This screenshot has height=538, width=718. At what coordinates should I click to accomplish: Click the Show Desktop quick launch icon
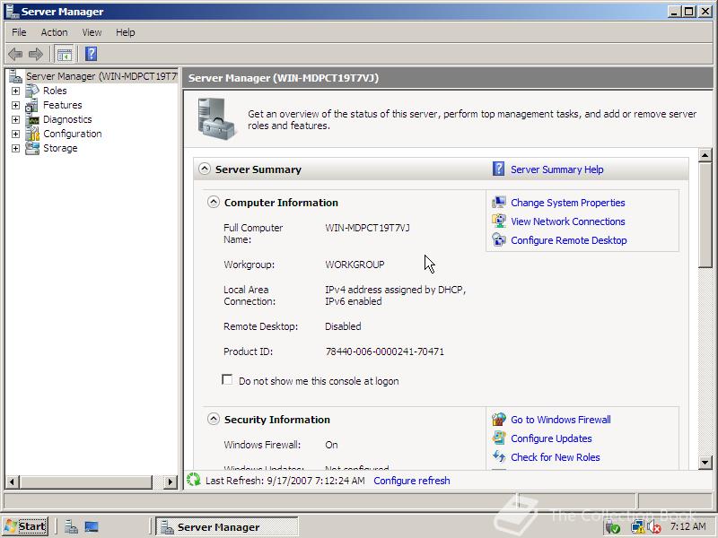pos(92,526)
